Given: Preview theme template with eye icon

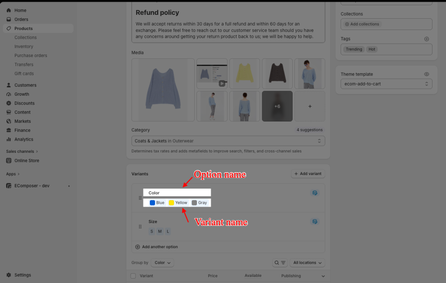Looking at the screenshot, I should tap(426, 74).
